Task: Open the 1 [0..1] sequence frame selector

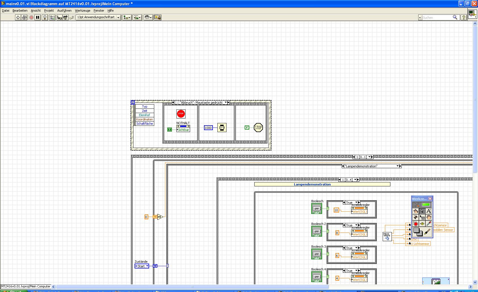Action: (363, 157)
